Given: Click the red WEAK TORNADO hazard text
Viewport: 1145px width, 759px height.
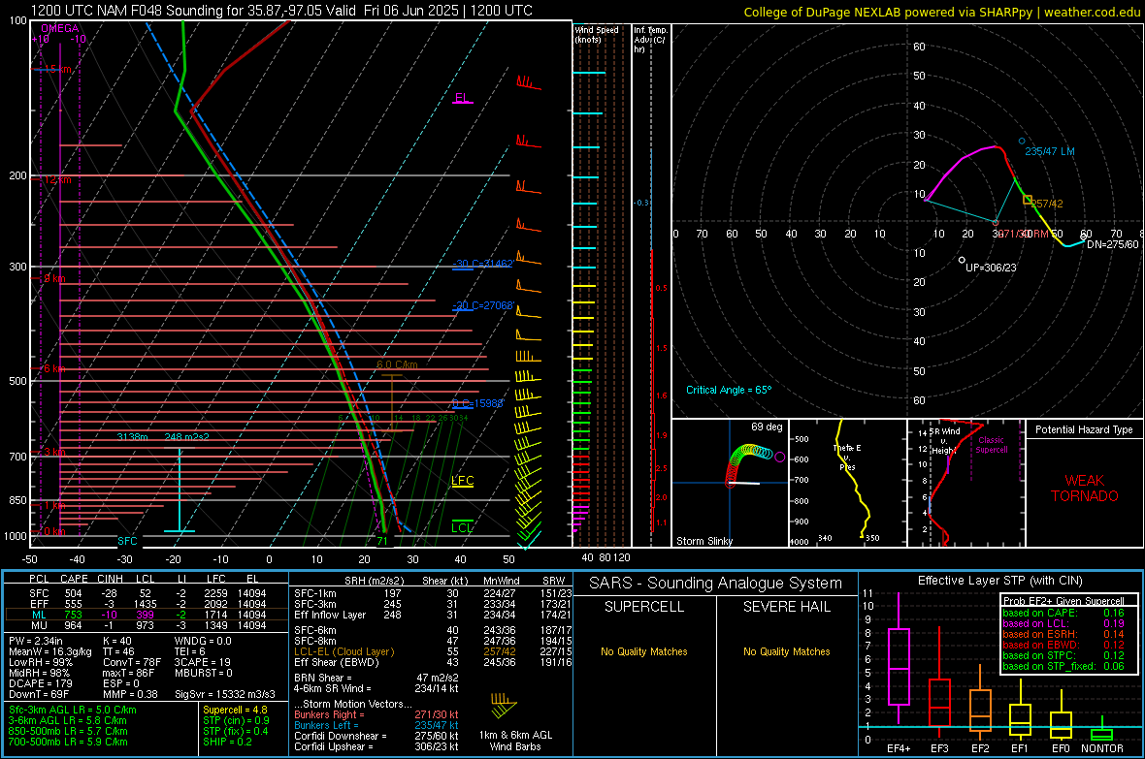Looking at the screenshot, I should (x=1085, y=489).
